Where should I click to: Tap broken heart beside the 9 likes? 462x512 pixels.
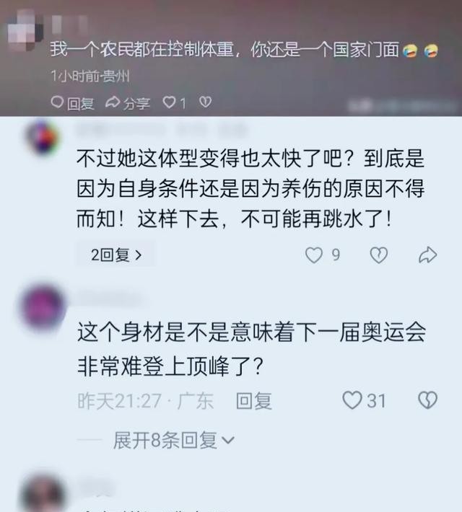coord(379,255)
